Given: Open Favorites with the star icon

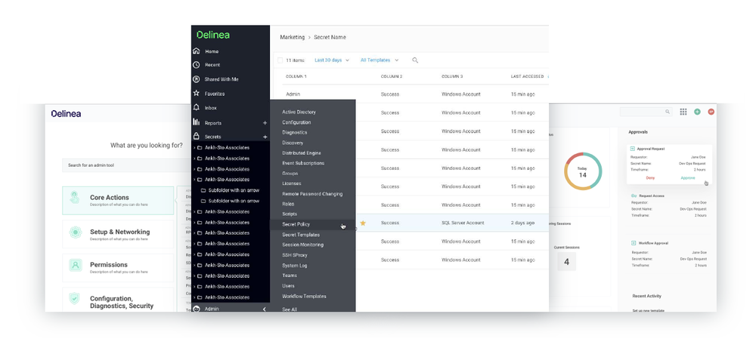Looking at the screenshot, I should click(197, 94).
